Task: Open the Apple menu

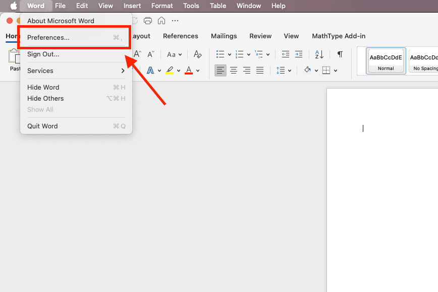Action: (x=14, y=6)
